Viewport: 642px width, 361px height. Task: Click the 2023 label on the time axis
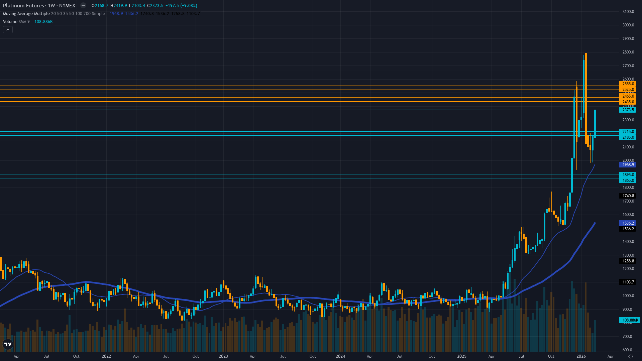pyautogui.click(x=223, y=356)
